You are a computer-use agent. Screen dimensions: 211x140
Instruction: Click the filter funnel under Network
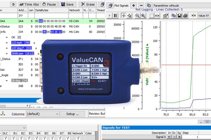click(x=78, y=138)
